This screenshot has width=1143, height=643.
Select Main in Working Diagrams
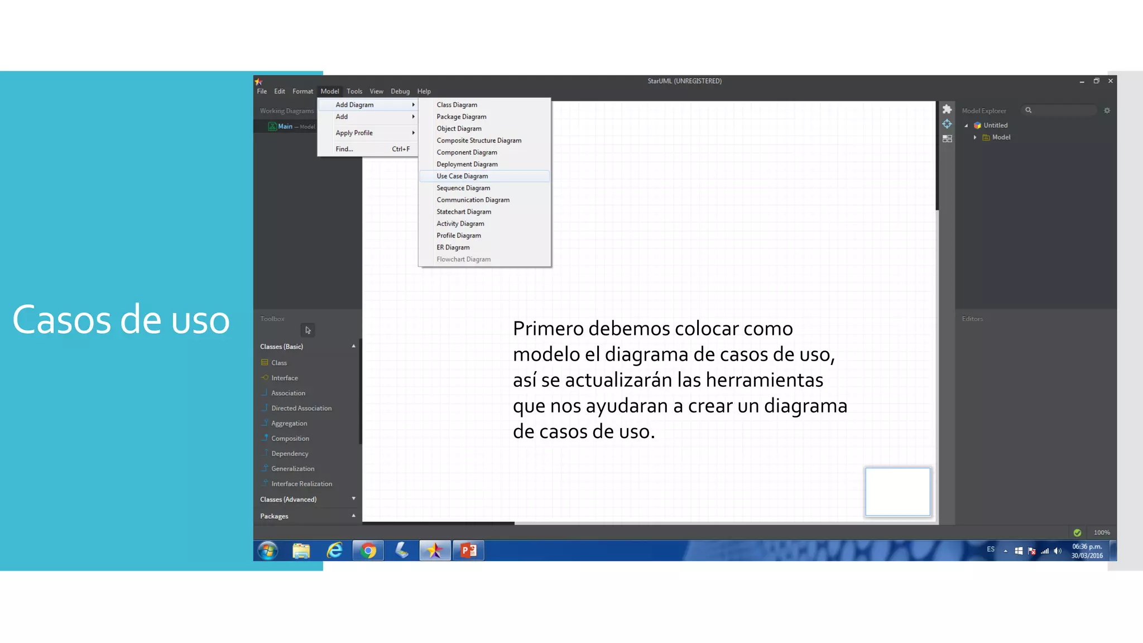(285, 127)
